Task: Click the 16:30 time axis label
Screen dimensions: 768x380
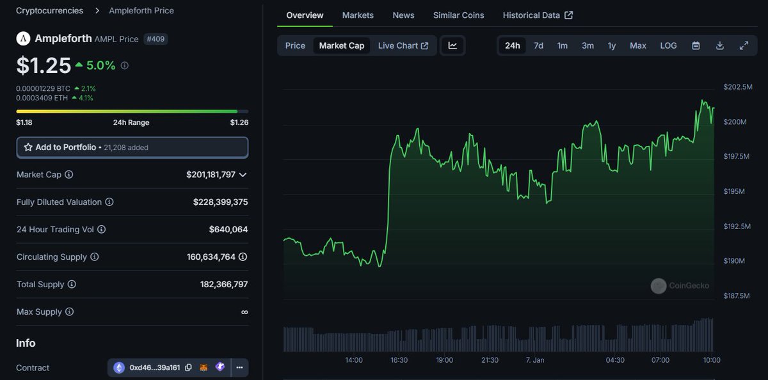Action: (399, 360)
